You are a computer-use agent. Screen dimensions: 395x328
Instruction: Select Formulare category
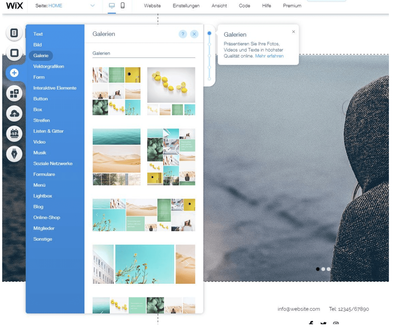click(x=44, y=174)
